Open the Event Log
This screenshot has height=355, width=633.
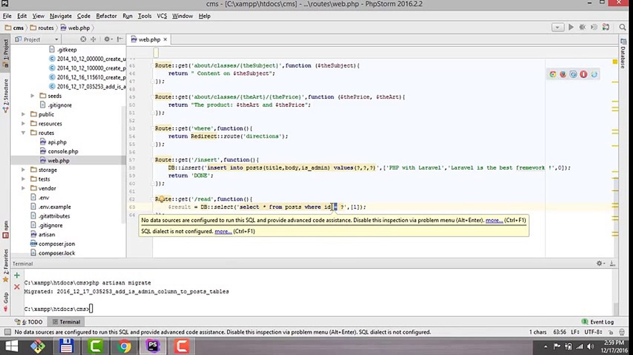tap(598, 322)
